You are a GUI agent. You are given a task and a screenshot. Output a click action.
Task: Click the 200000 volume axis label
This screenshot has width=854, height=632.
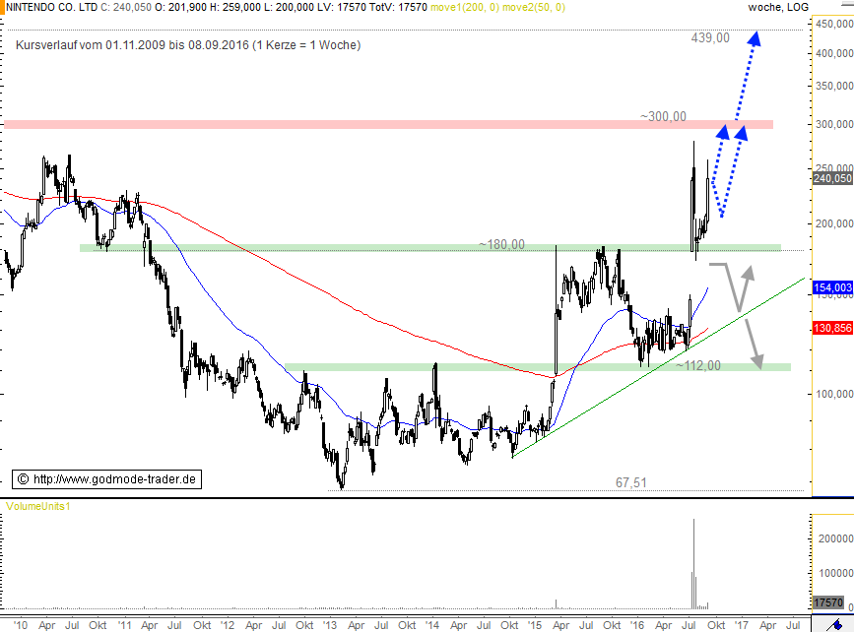835,538
